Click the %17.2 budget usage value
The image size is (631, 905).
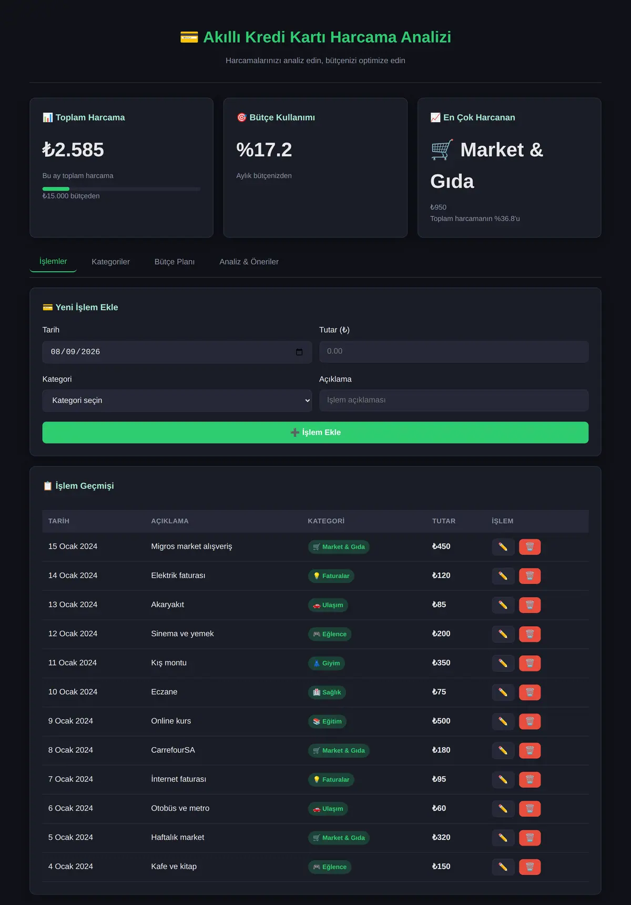click(x=264, y=150)
